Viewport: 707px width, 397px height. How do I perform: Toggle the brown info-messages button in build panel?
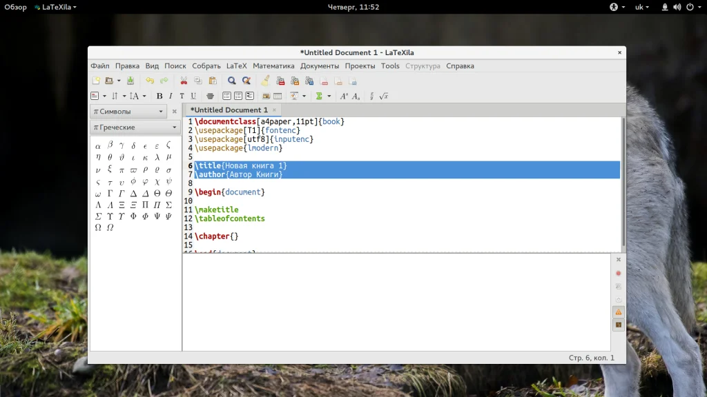pos(618,325)
